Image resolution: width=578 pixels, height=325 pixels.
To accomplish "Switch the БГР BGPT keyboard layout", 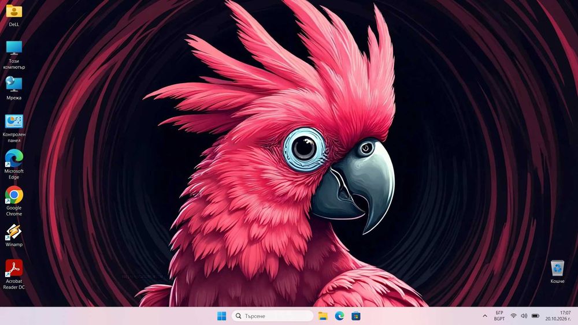I will point(499,316).
